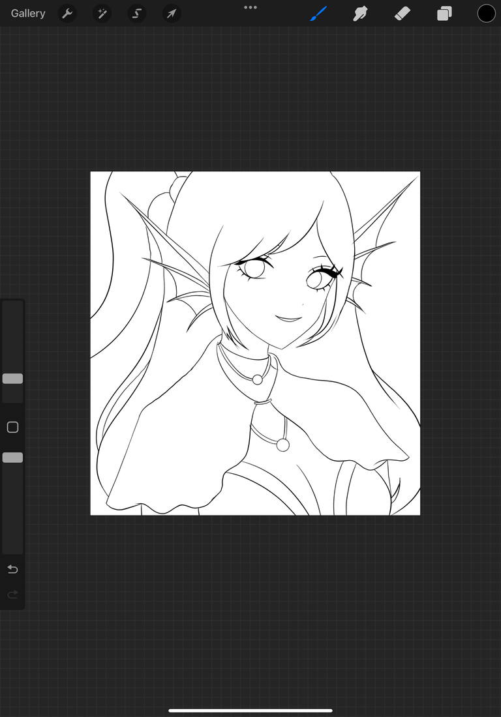Open the Gallery
This screenshot has height=717, width=501.
click(x=28, y=14)
